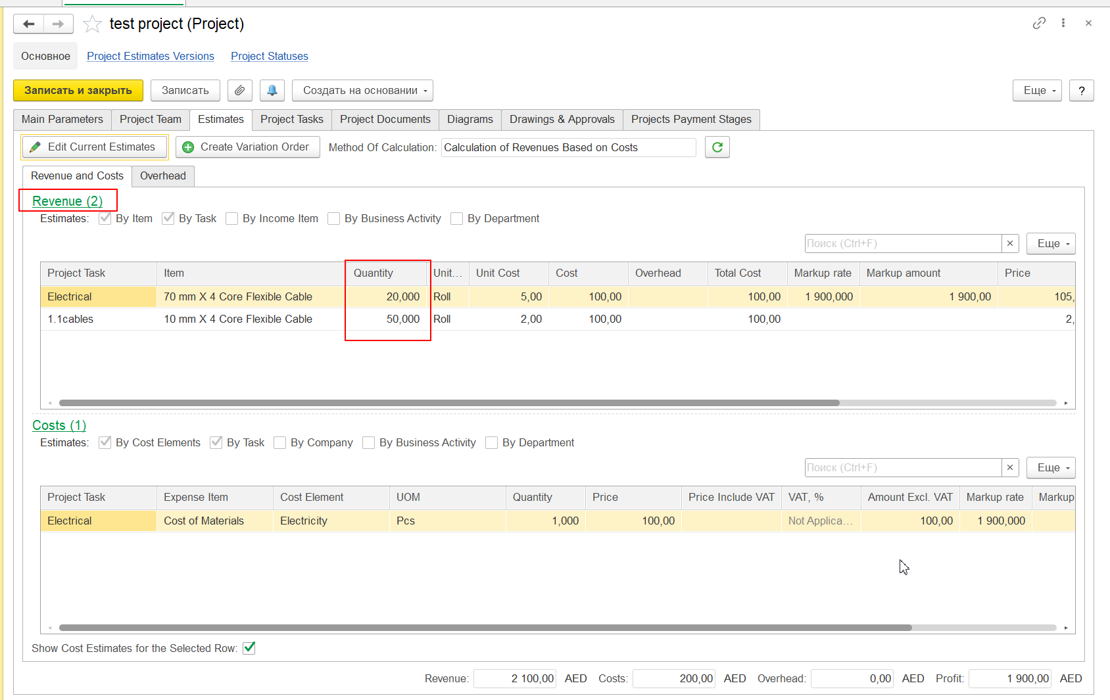Open the Project Estimates Versions link
Image resolution: width=1110 pixels, height=700 pixels.
[151, 57]
